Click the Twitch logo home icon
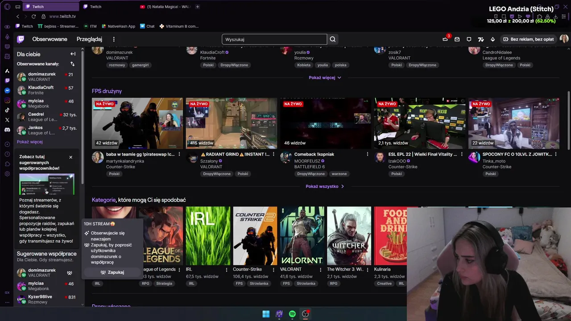This screenshot has height=321, width=571. [21, 39]
